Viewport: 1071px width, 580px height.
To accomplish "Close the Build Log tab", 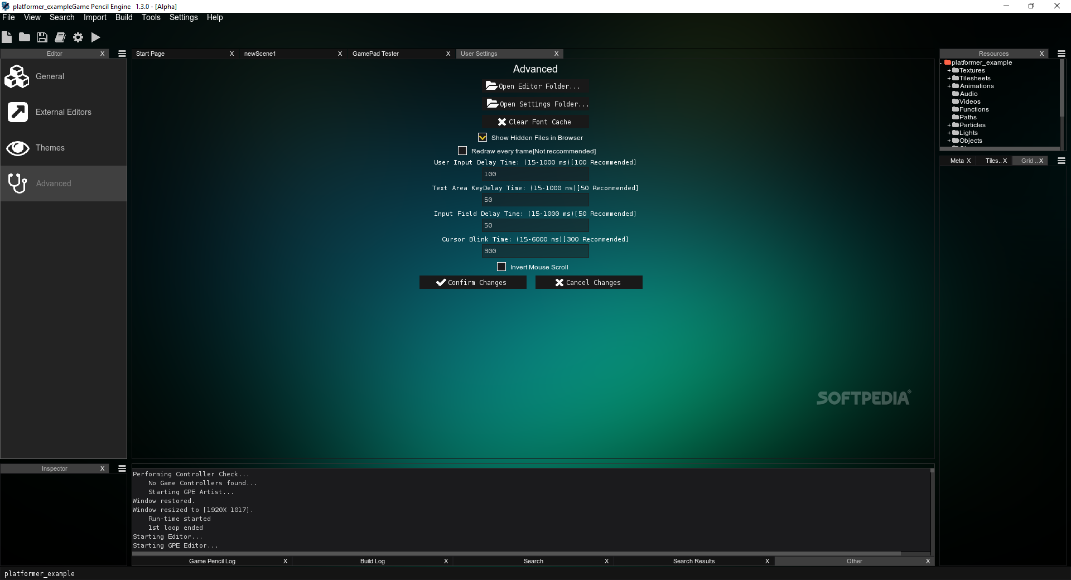I will pyautogui.click(x=446, y=561).
